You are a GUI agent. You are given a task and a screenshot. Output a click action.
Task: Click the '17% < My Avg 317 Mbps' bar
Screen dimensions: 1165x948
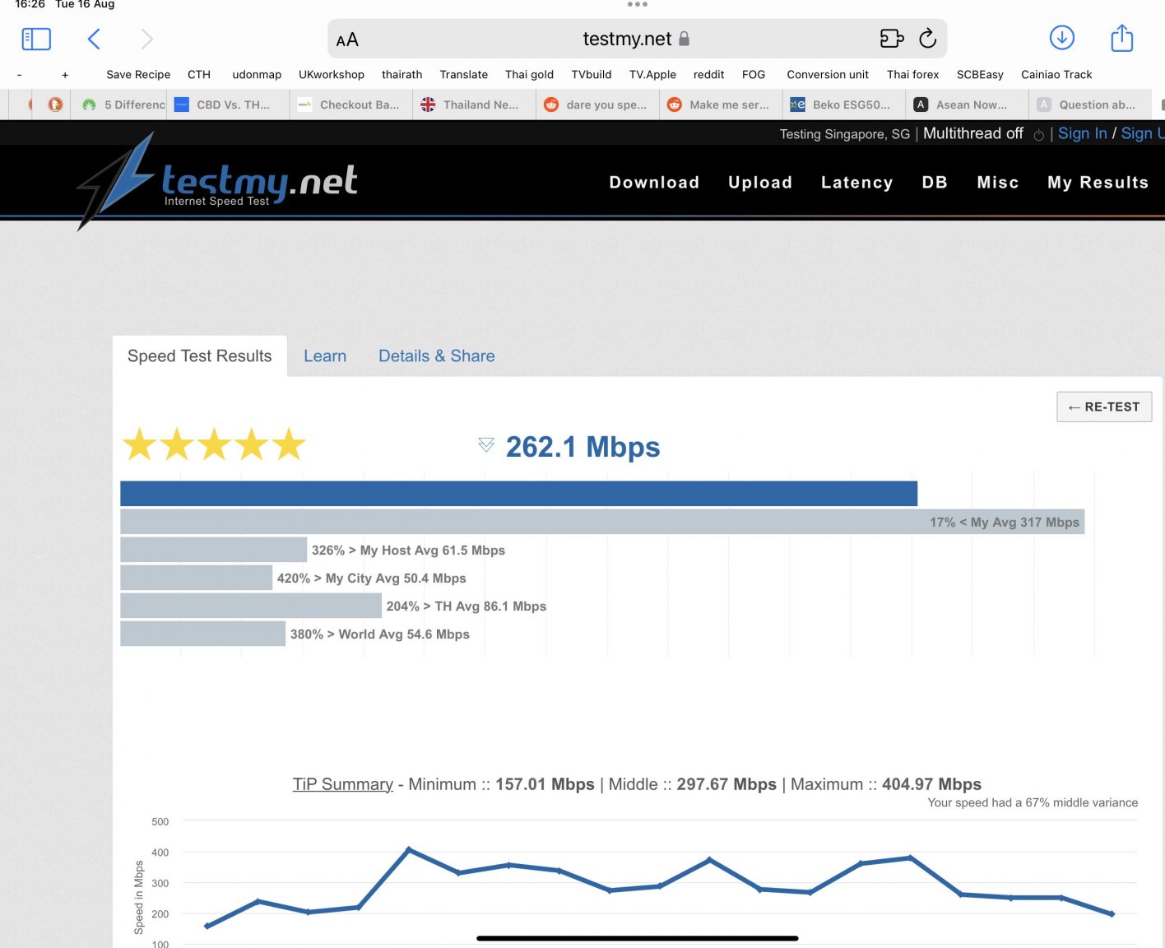[x=602, y=522]
